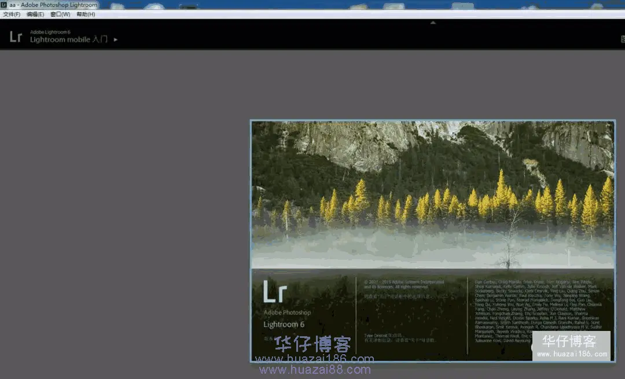
Task: Click the large Lr logo on splash screen
Action: click(x=275, y=291)
